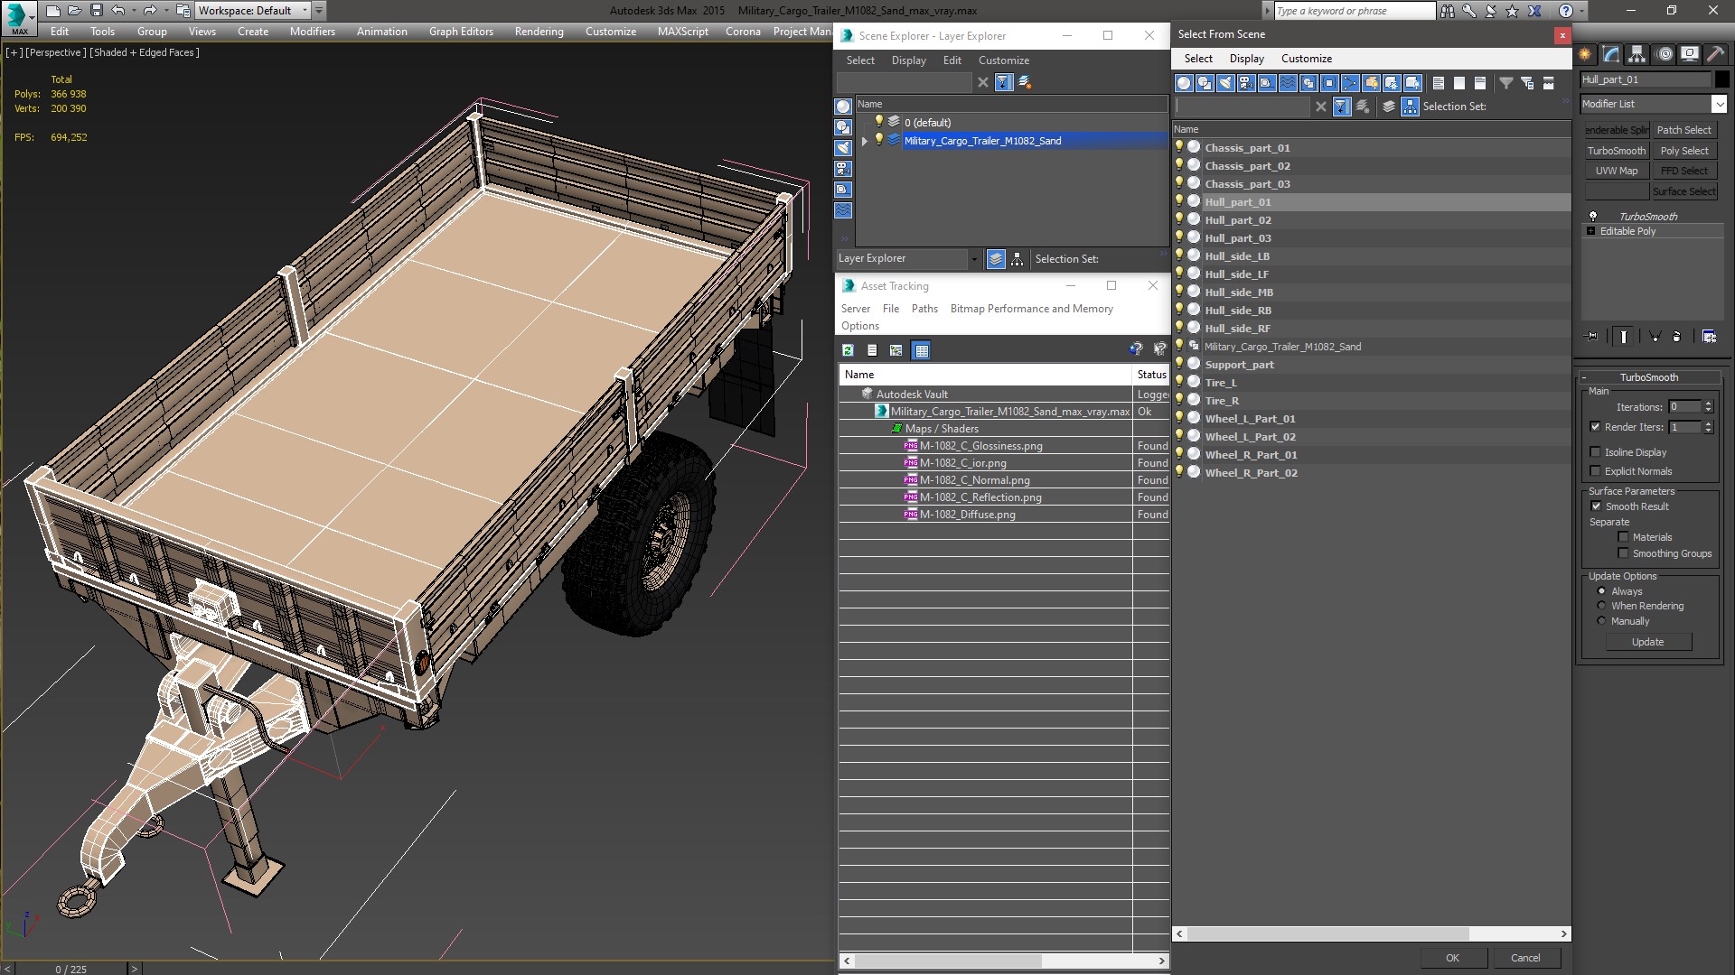
Task: Open Customize menu in Scene Explorer
Action: [1003, 60]
